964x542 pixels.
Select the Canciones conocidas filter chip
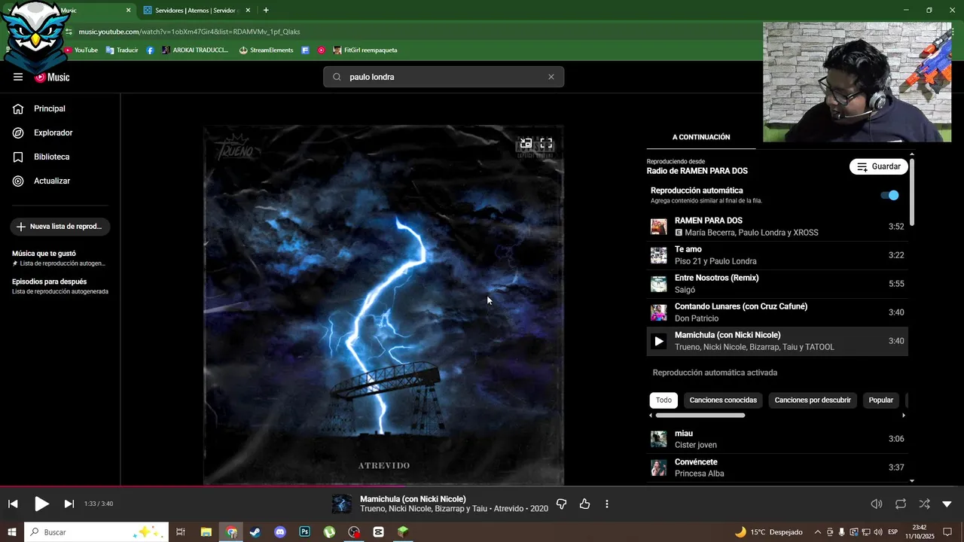[x=723, y=400]
